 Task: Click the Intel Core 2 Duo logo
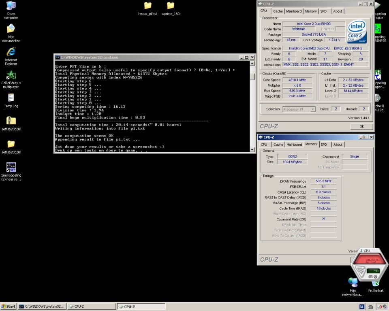(x=357, y=32)
